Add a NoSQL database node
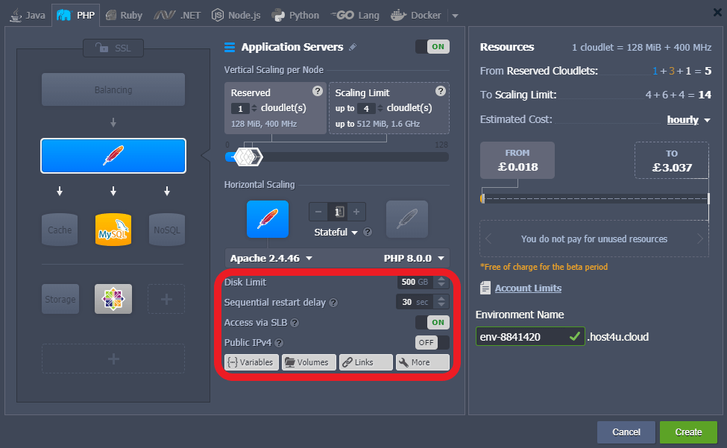The image size is (727, 448). coord(167,230)
